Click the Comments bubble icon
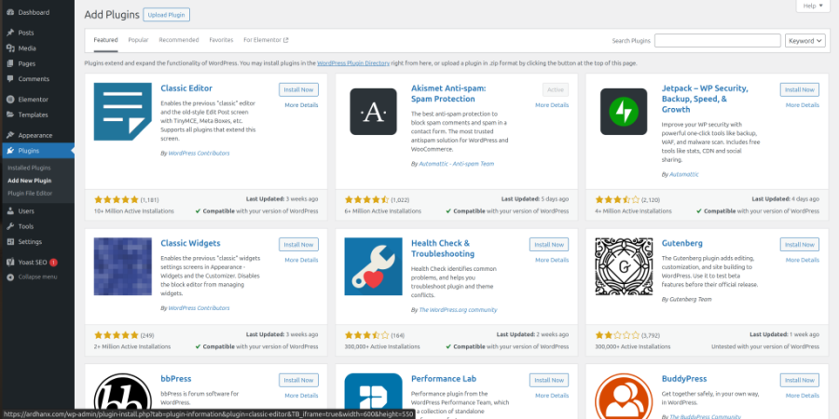 click(x=10, y=78)
